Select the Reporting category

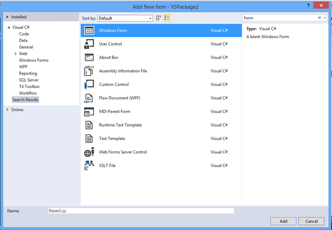[28, 74]
